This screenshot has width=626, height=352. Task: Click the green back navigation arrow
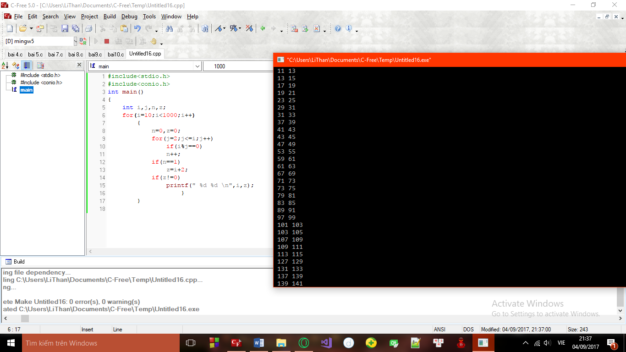point(263,28)
